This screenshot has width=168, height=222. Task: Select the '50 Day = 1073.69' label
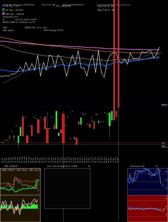(x=14, y=10)
